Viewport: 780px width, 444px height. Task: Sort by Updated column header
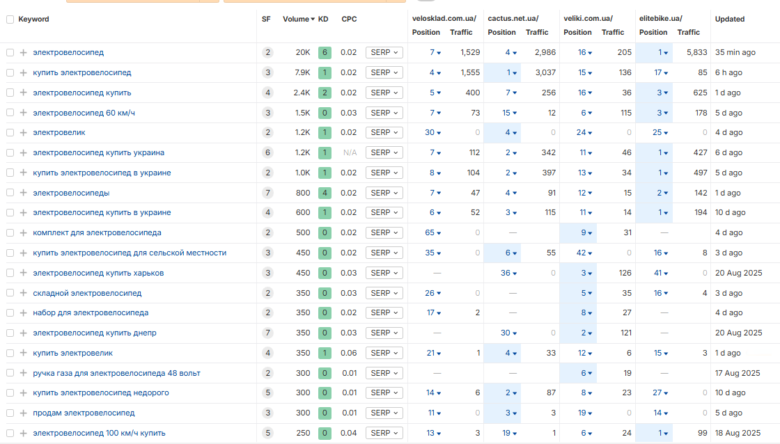[x=730, y=19]
